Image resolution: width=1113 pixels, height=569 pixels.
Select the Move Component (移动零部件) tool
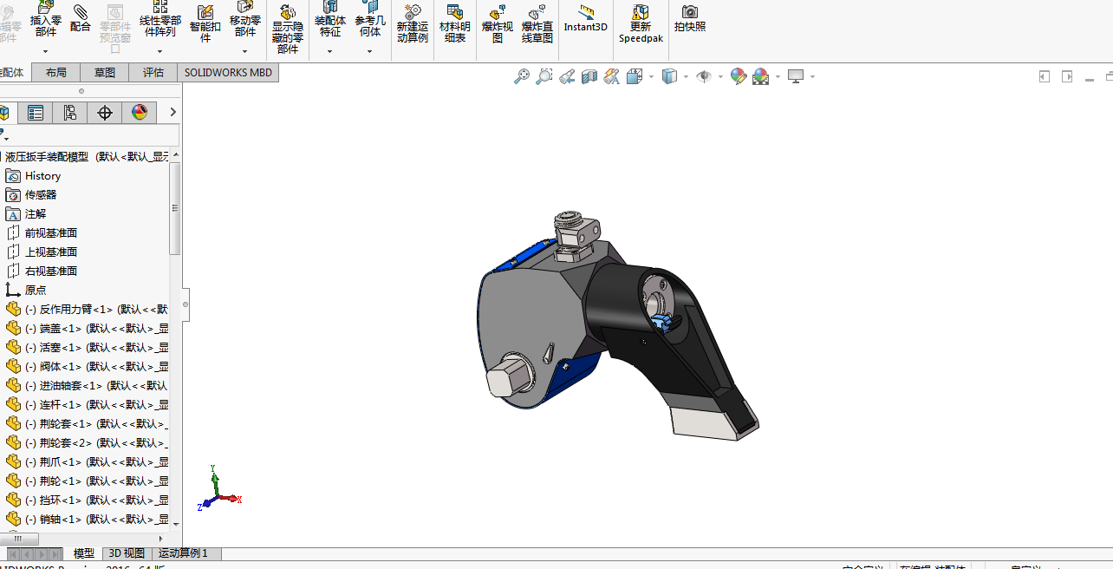[x=245, y=19]
